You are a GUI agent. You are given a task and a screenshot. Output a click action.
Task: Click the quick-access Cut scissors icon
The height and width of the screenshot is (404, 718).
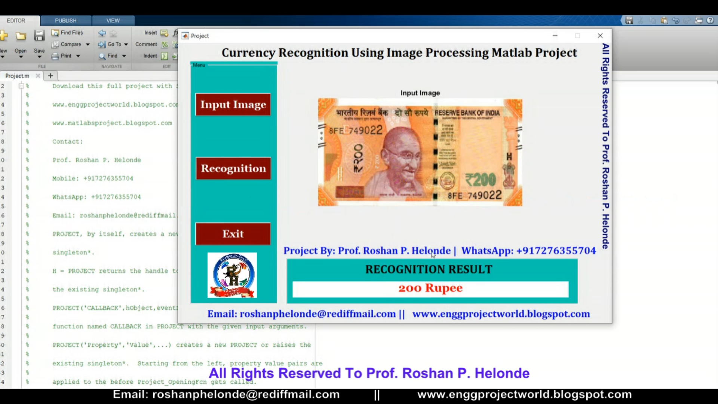click(x=641, y=21)
